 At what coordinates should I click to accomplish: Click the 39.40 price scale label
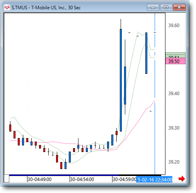(x=174, y=94)
